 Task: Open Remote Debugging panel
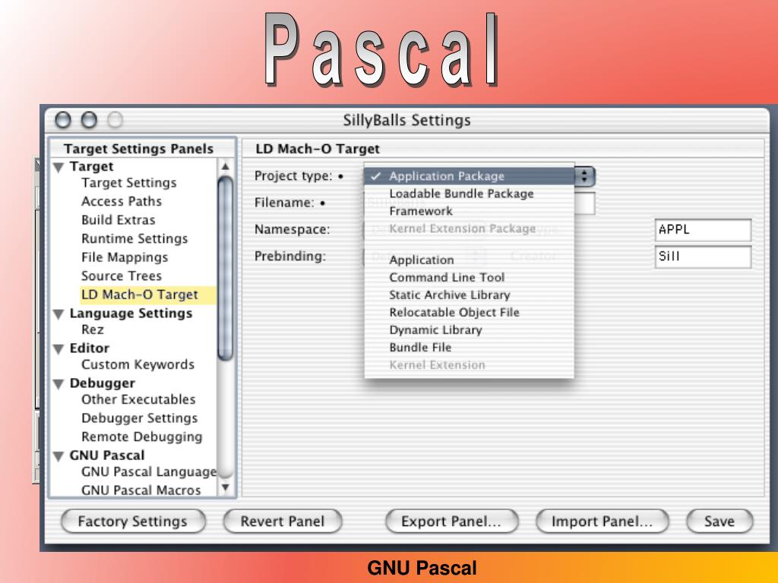142,436
